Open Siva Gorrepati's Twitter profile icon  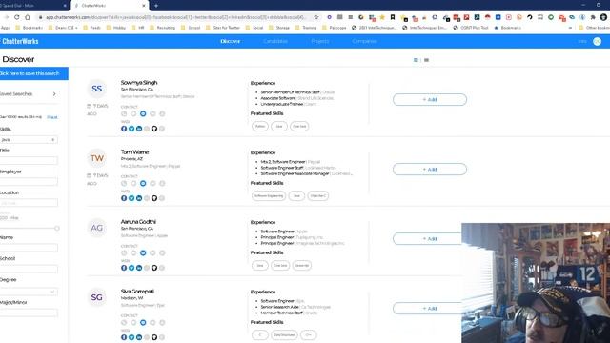tap(132, 337)
